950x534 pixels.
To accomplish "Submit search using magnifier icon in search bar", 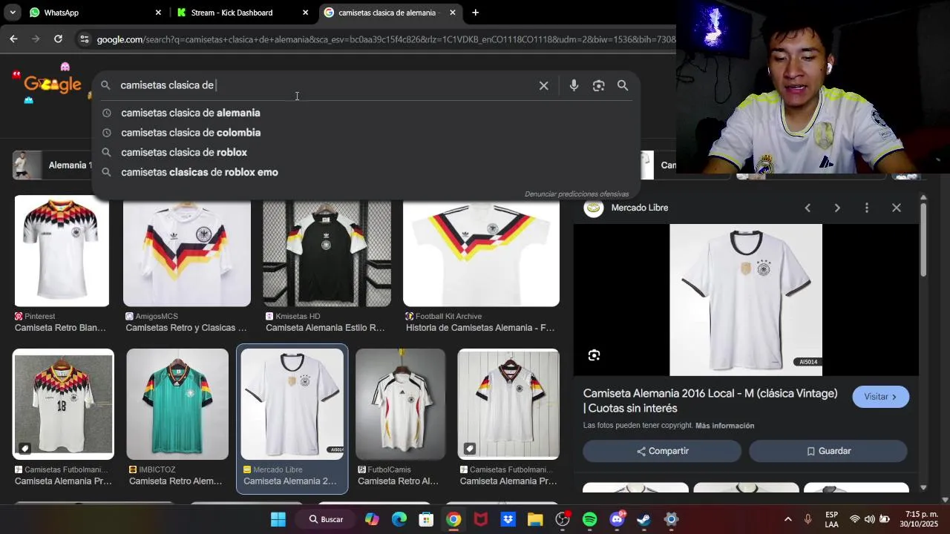I will click(x=623, y=85).
